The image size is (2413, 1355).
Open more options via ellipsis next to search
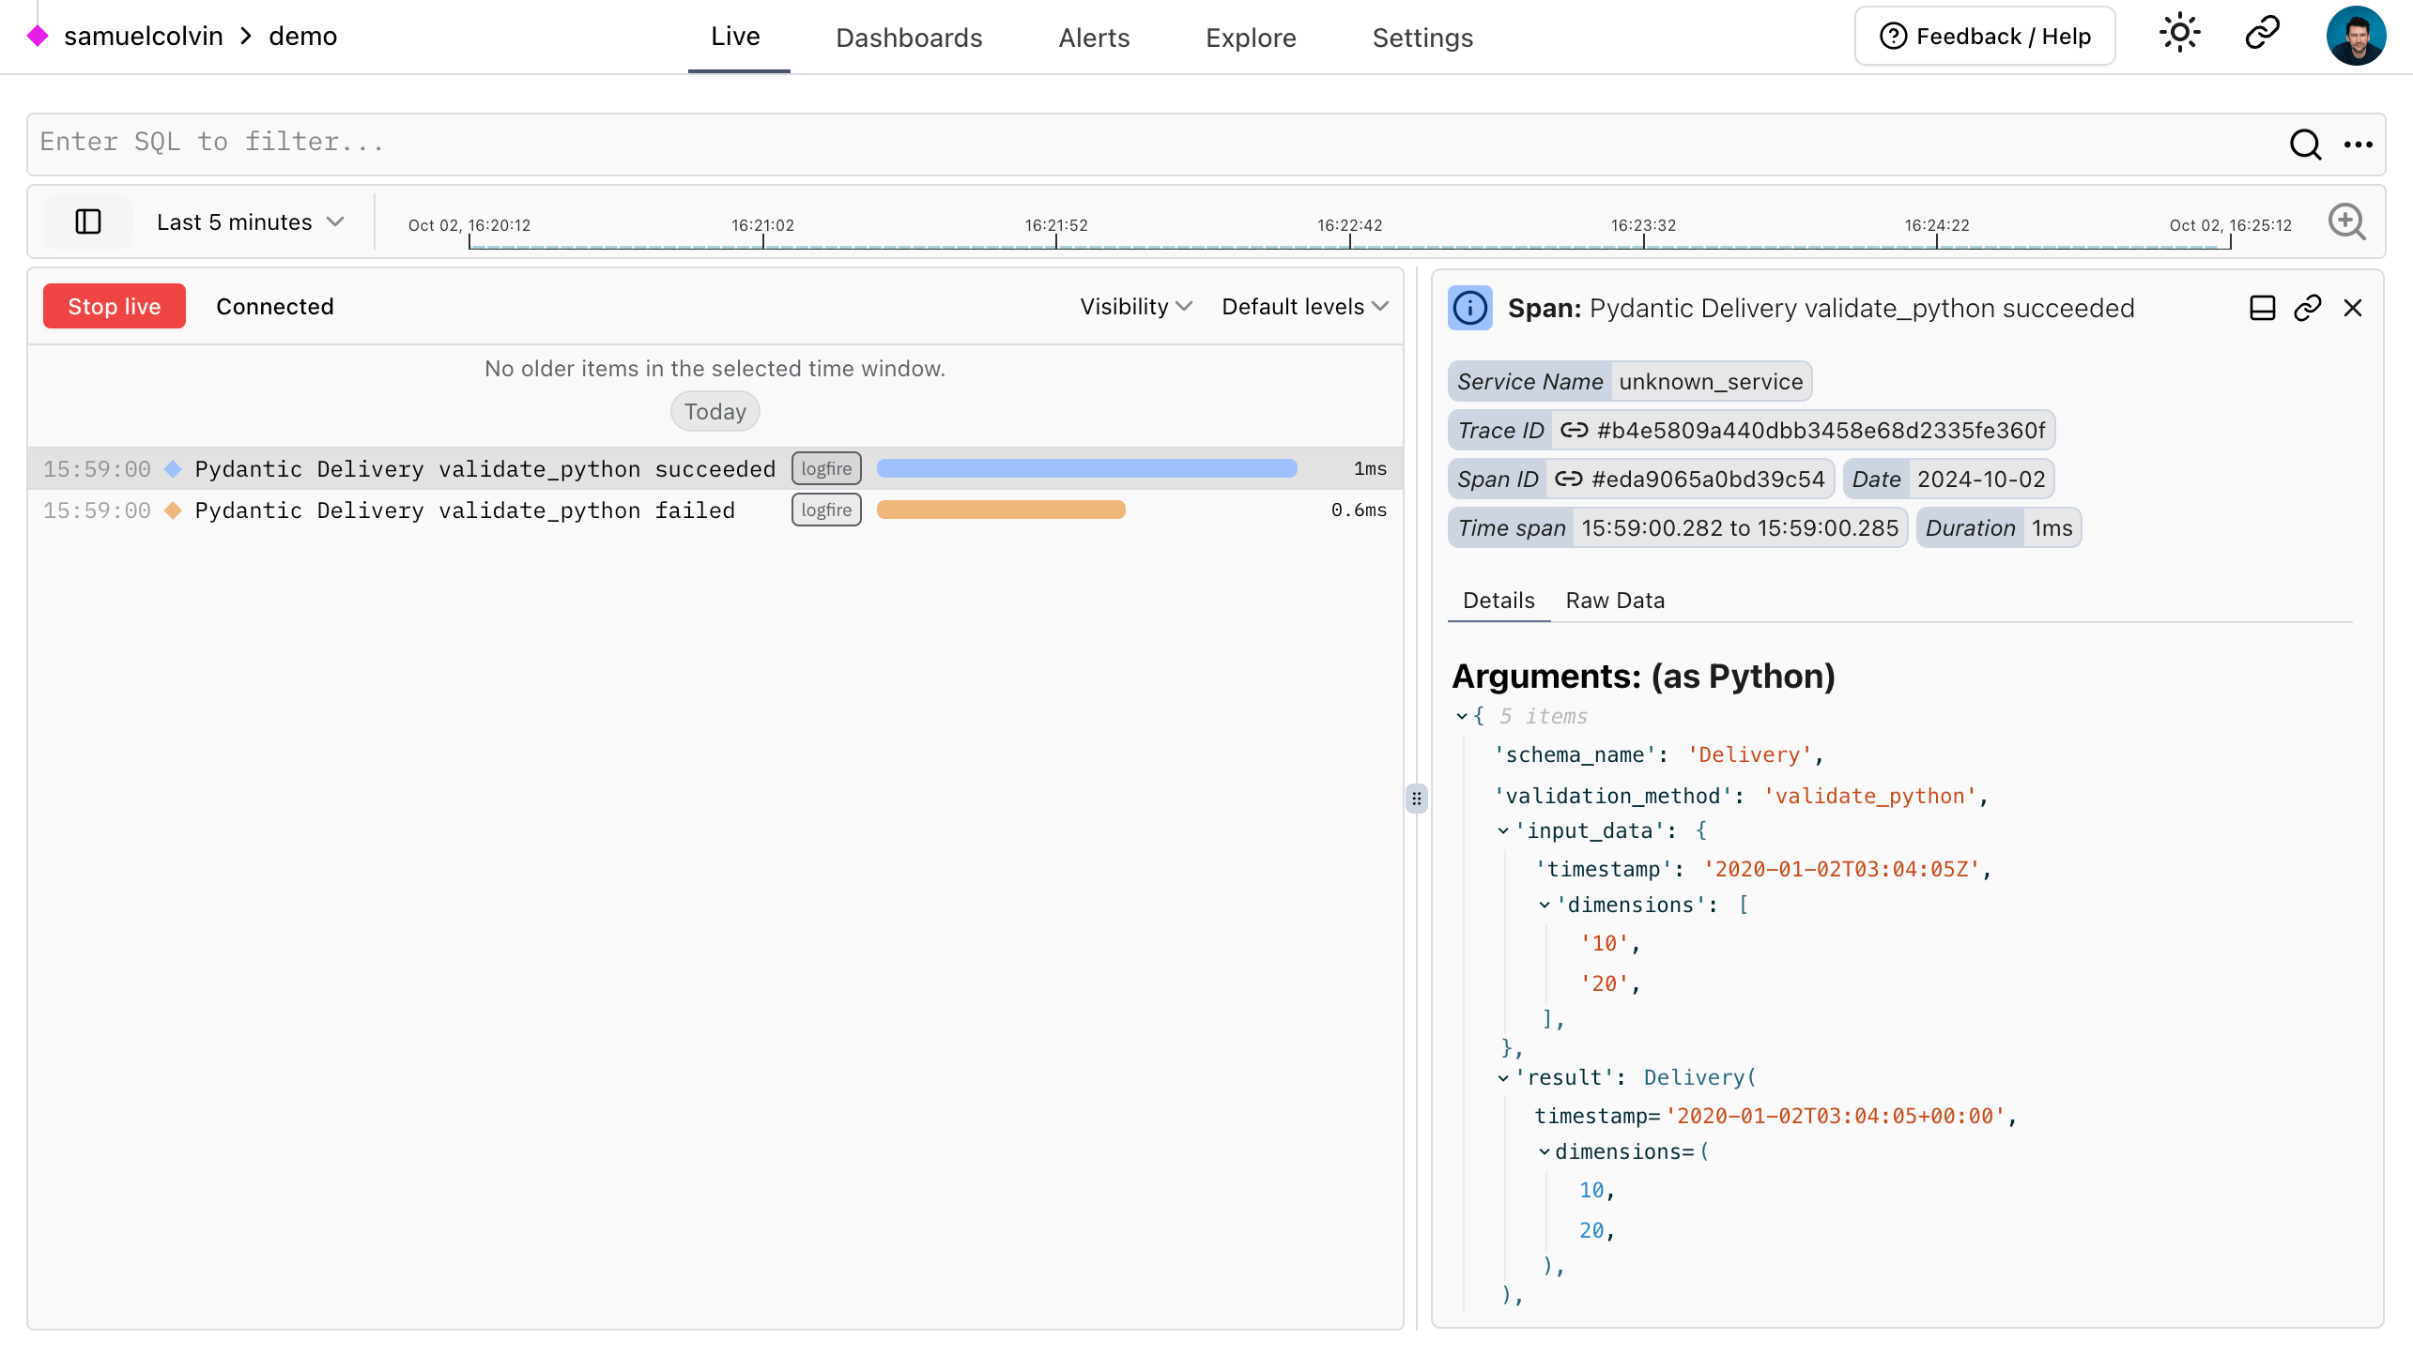tap(2359, 145)
